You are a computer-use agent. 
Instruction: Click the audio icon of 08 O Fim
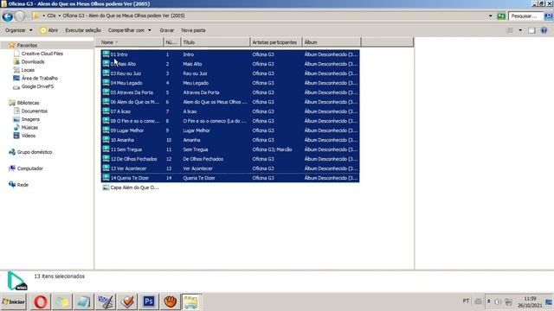point(106,121)
